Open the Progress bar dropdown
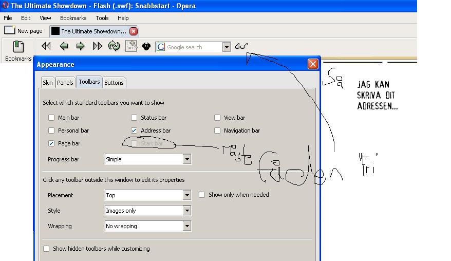Viewport: 451px width, 261px height. pos(148,159)
